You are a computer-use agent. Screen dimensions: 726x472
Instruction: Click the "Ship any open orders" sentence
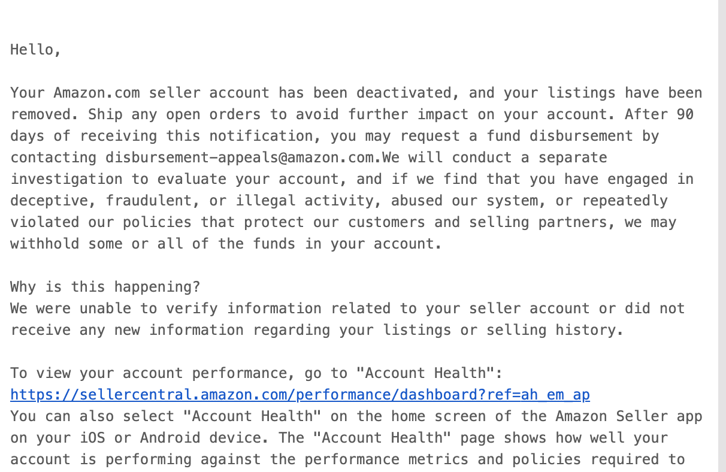click(x=352, y=114)
